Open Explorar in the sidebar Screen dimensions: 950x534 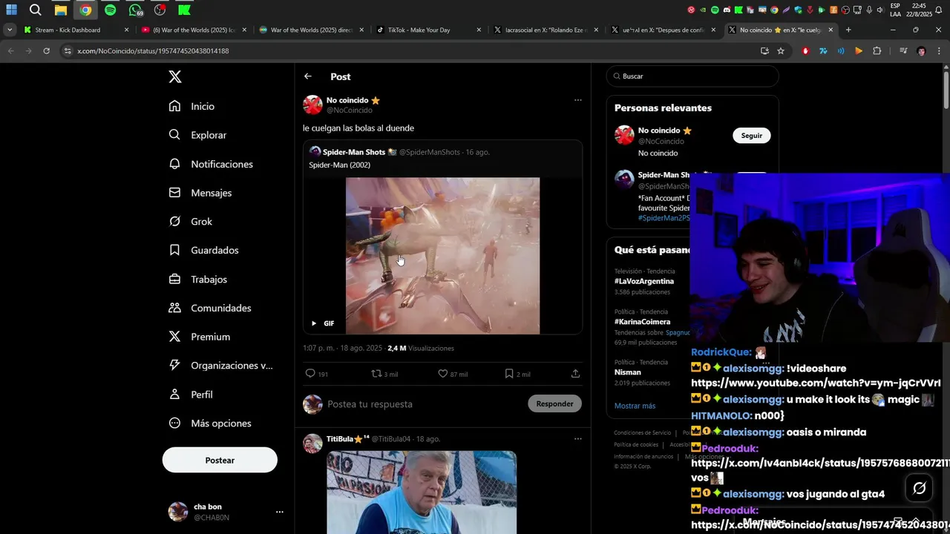pos(197,135)
